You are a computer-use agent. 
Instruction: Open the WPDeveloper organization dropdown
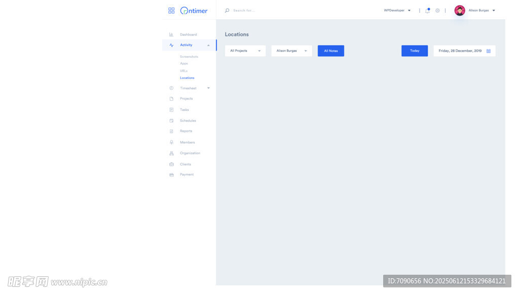click(397, 11)
